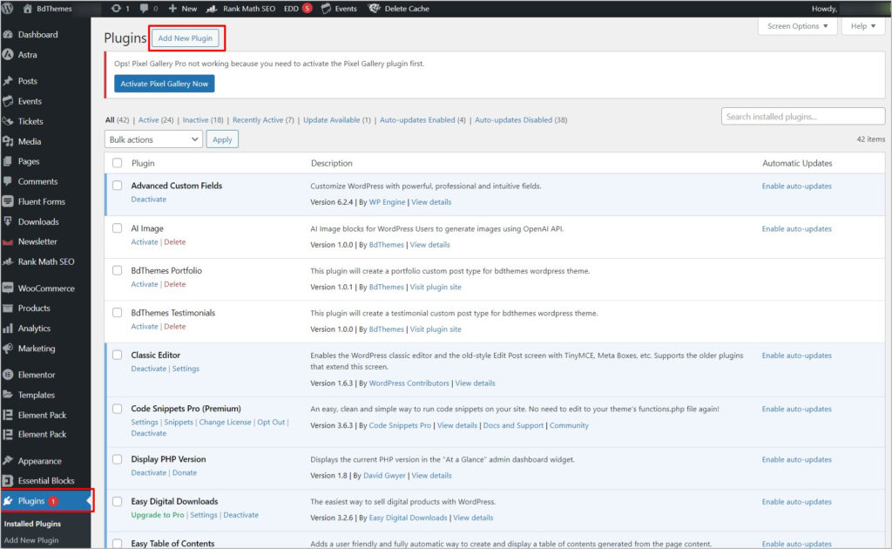892x549 pixels.
Task: Activate the AI Image plugin
Action: (x=145, y=241)
